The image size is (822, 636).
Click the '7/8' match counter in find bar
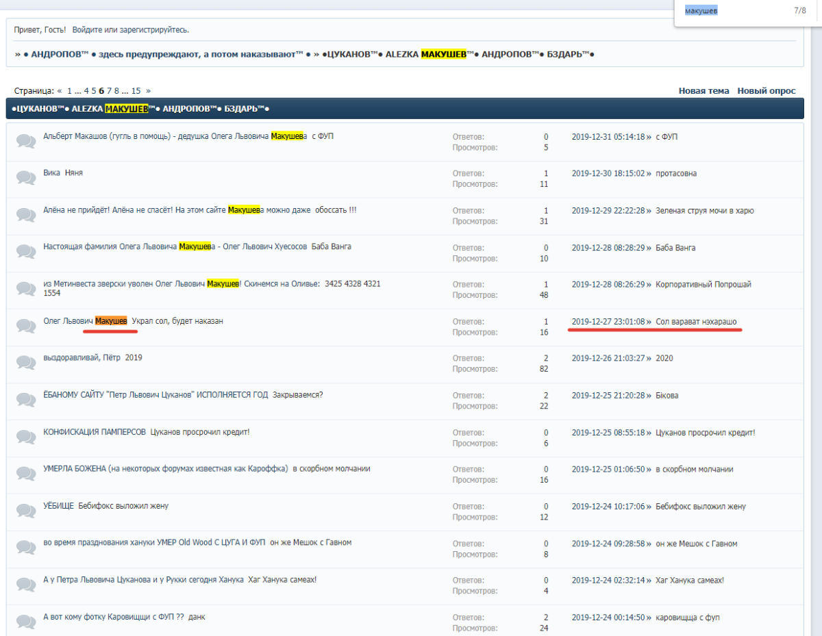point(799,11)
